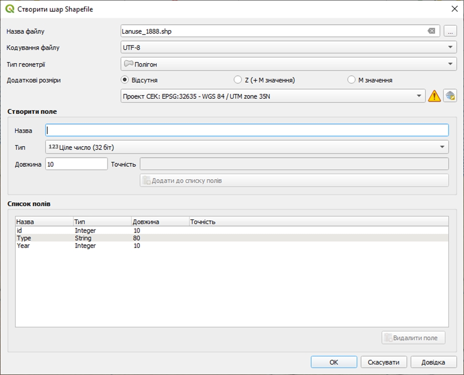Image resolution: width=464 pixels, height=375 pixels.
Task: Open the Проект СЕК EPSG:32635 dropdown
Action: 273,96
